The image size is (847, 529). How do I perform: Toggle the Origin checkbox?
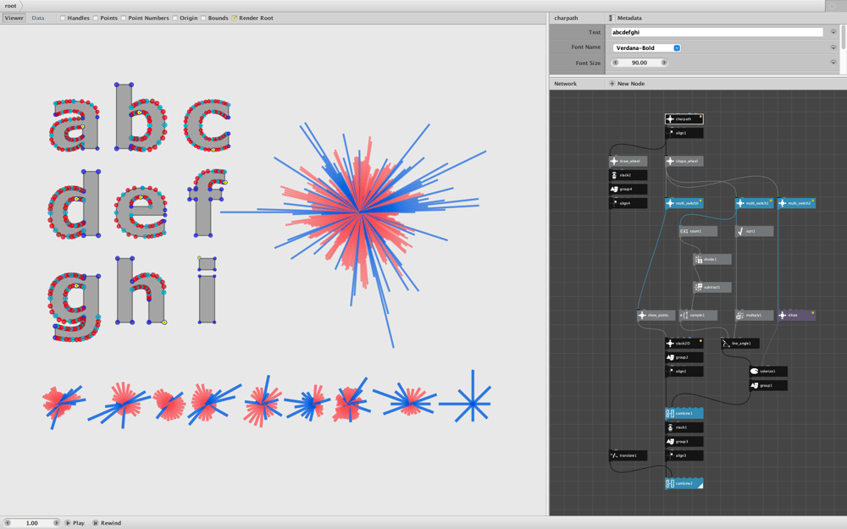pos(175,19)
